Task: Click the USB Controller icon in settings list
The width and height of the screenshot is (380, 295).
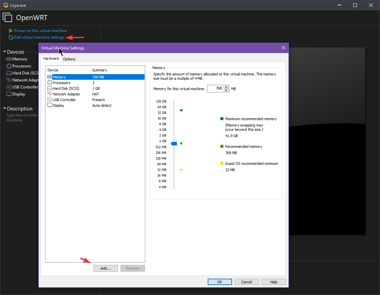Action: [50, 99]
